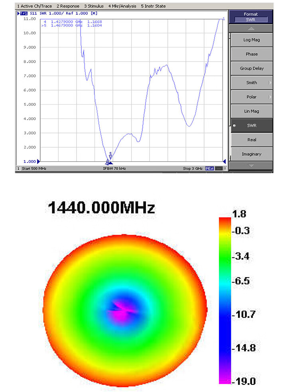Select Imaginary format softkey
This screenshot has width=299, height=392.
click(x=251, y=154)
